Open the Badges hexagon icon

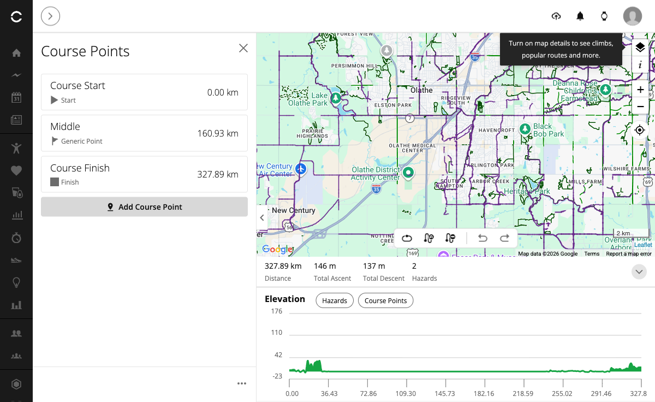[x=16, y=385]
